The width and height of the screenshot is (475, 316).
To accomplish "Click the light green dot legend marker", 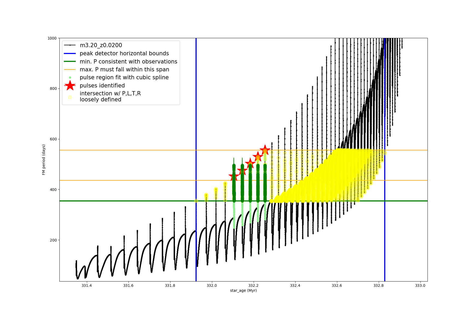I will pyautogui.click(x=70, y=77).
